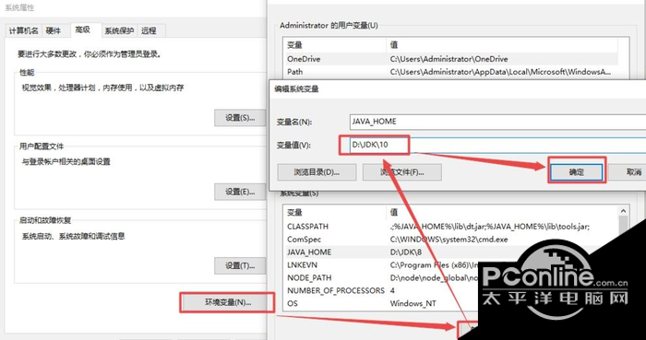Image resolution: width=646 pixels, height=340 pixels.
Task: Click C:\Users\Administrator\OneDrive value cell
Action: (x=449, y=59)
